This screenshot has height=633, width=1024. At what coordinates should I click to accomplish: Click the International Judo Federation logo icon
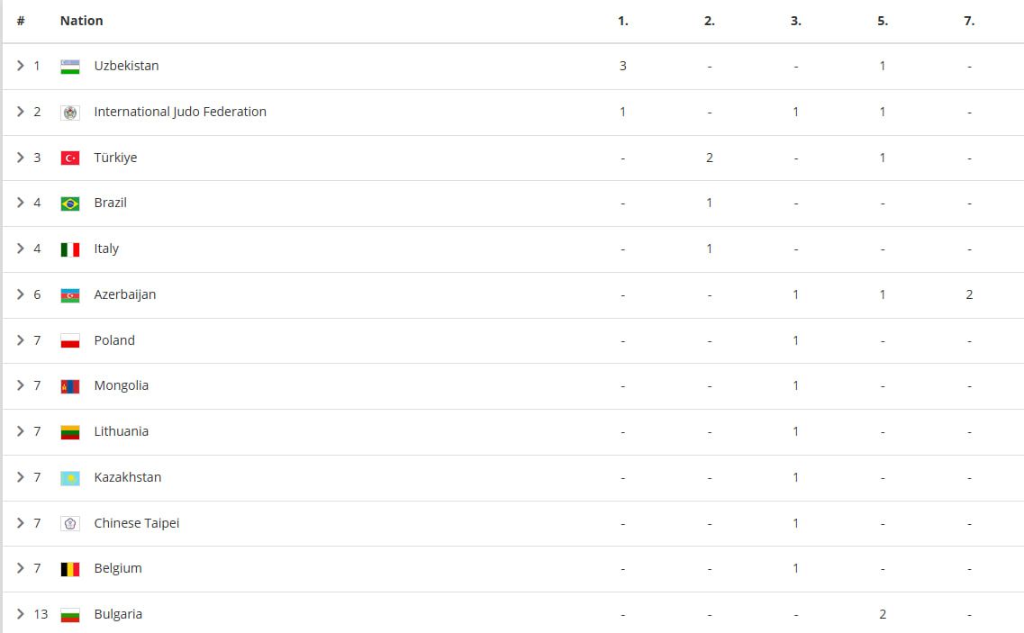(70, 113)
